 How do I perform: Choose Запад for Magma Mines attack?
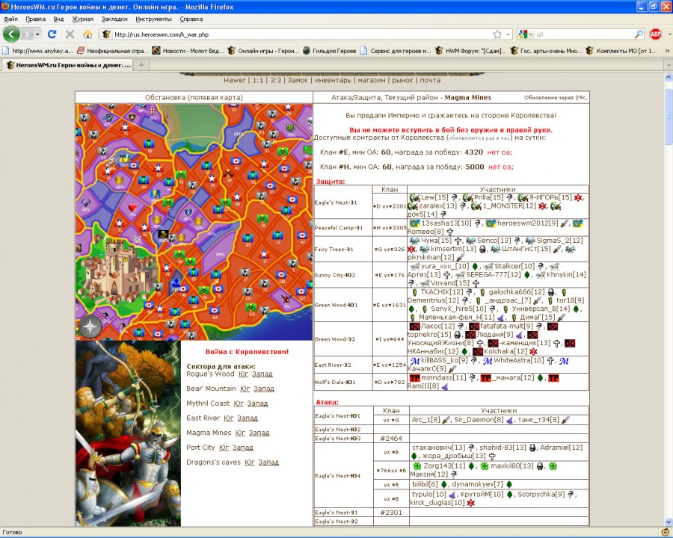point(259,433)
